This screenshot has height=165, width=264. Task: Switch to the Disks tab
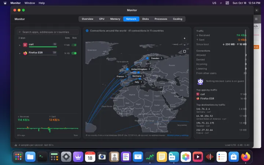[x=146, y=19]
